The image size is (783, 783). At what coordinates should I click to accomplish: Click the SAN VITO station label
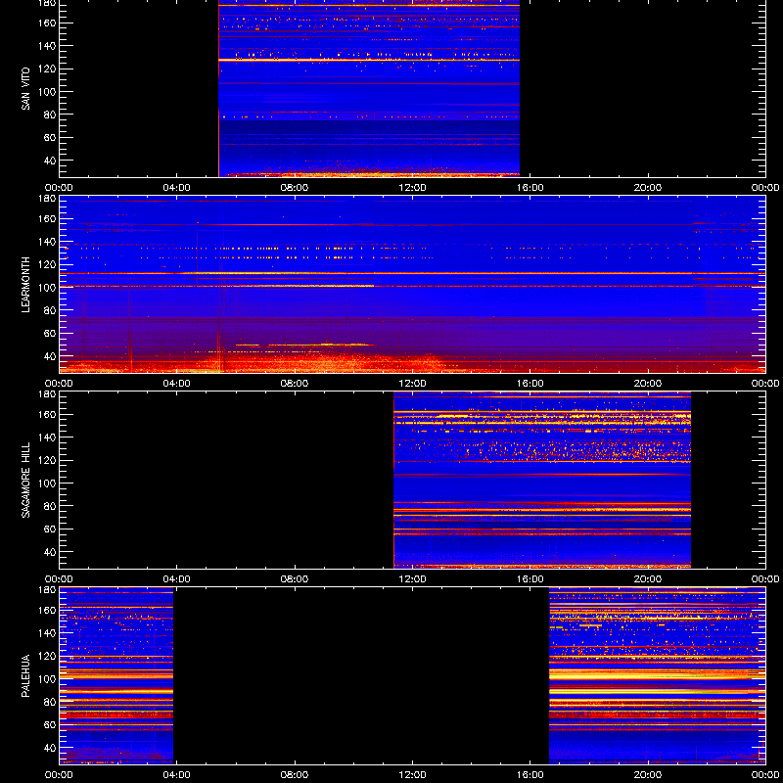click(25, 89)
